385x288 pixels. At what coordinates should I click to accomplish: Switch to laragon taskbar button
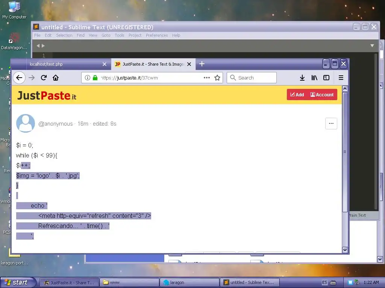[189, 282]
